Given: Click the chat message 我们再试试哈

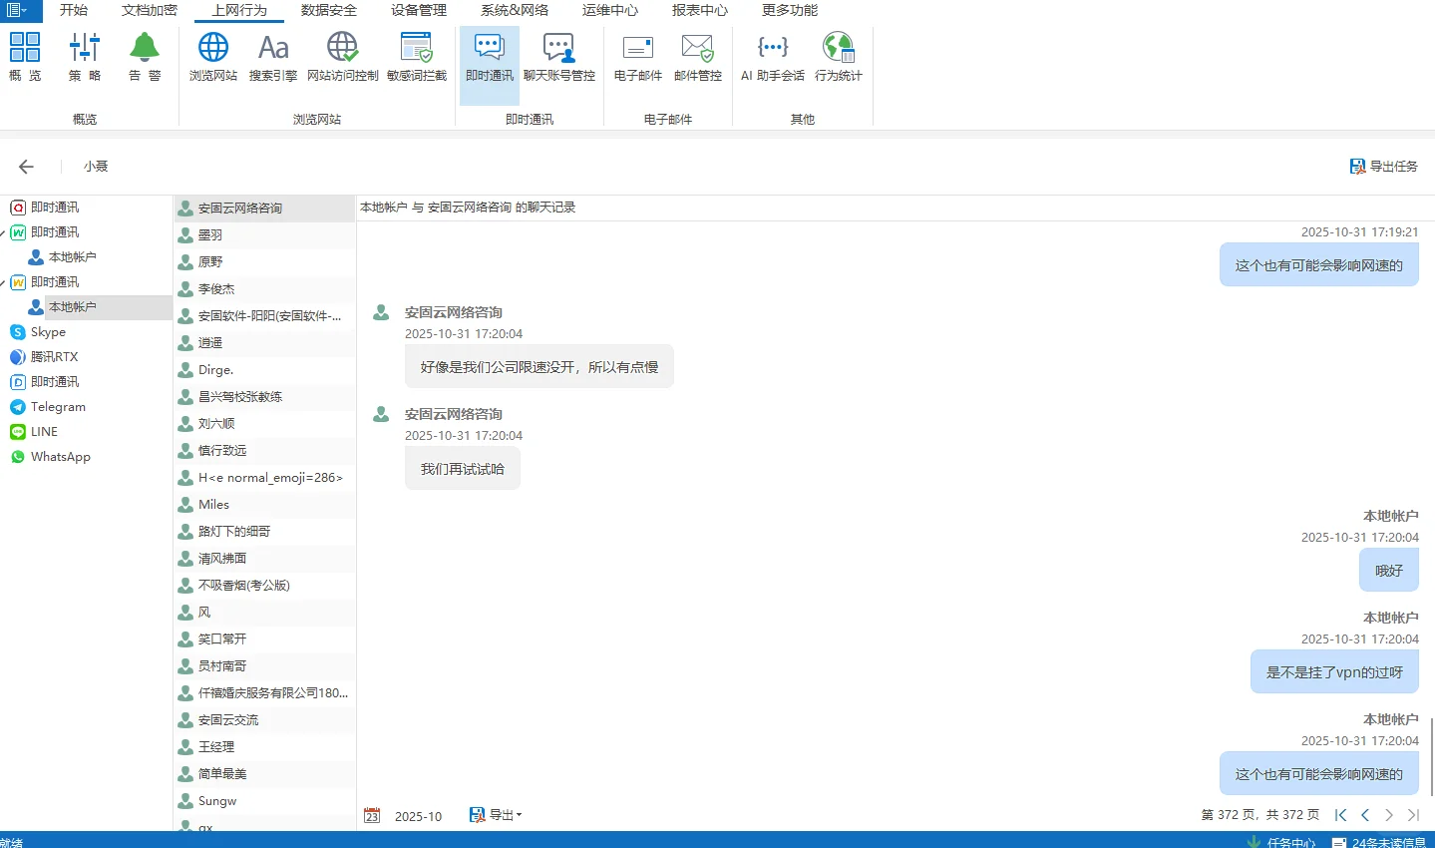Looking at the screenshot, I should click(x=463, y=469).
